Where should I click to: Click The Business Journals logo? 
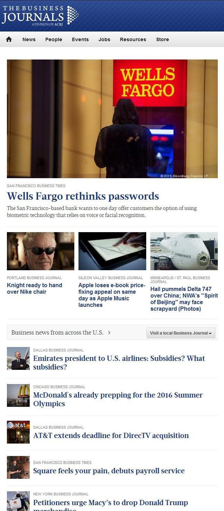40,16
